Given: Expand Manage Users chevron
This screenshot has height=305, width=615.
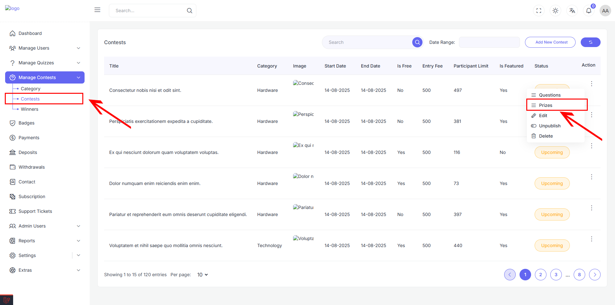Looking at the screenshot, I should [x=78, y=48].
